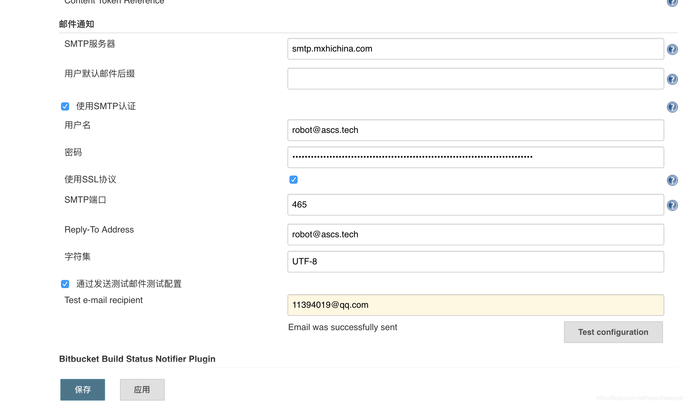Uncheck 通过发送测试邮件测试配置 checkbox
Viewport: 686px width, 404px height.
65,284
